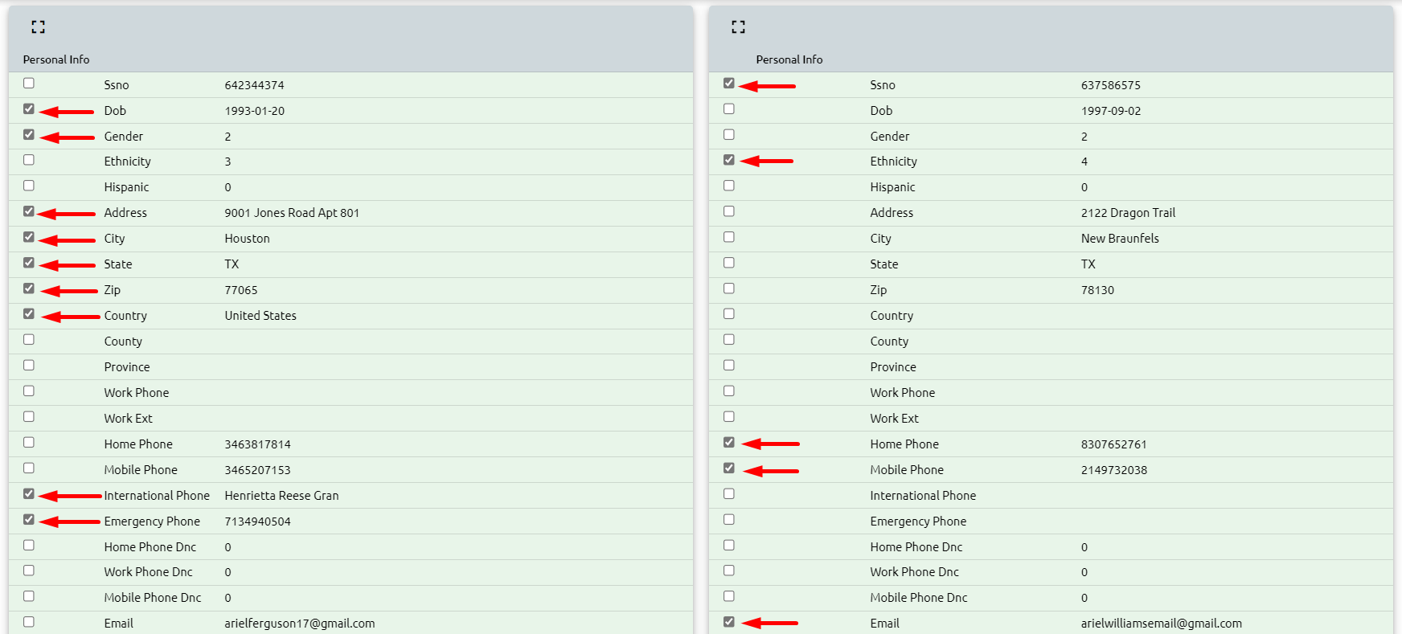Click the left panel fullscreen expand icon

[x=38, y=27]
